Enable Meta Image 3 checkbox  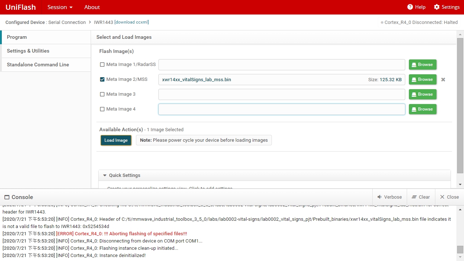click(102, 94)
